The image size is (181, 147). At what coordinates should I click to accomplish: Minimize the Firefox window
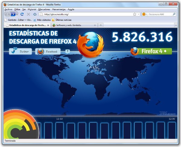pyautogui.click(x=161, y=4)
